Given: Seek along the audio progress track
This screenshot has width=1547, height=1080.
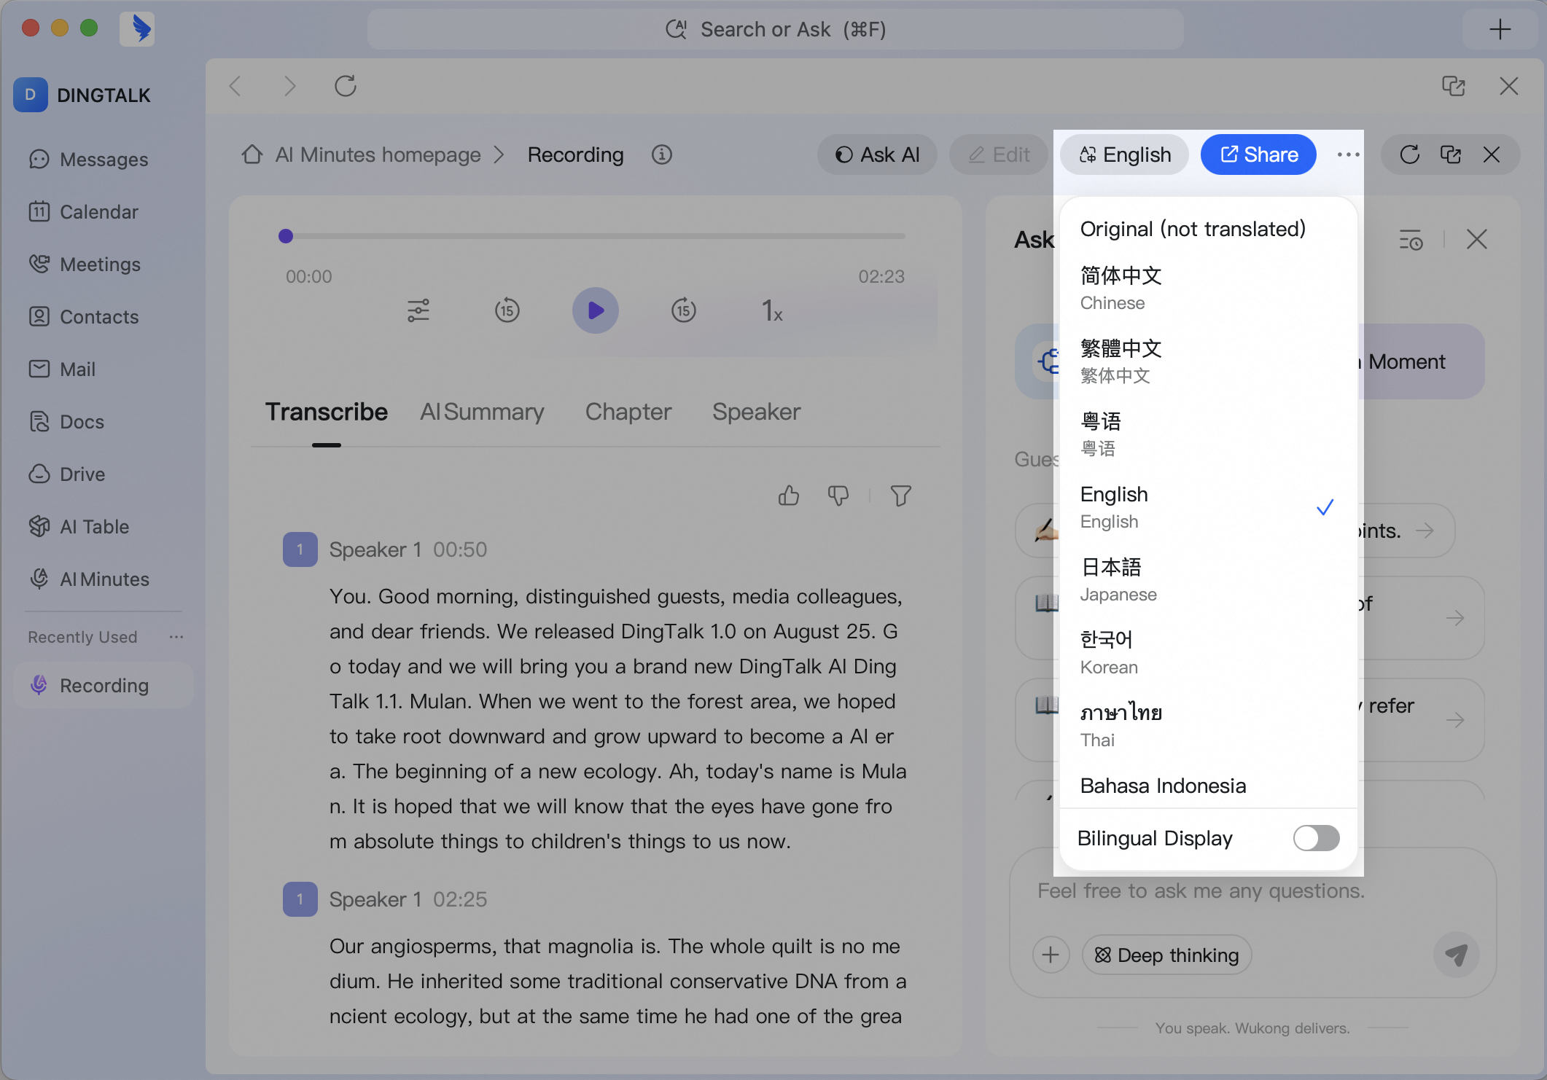Looking at the screenshot, I should pos(596,236).
